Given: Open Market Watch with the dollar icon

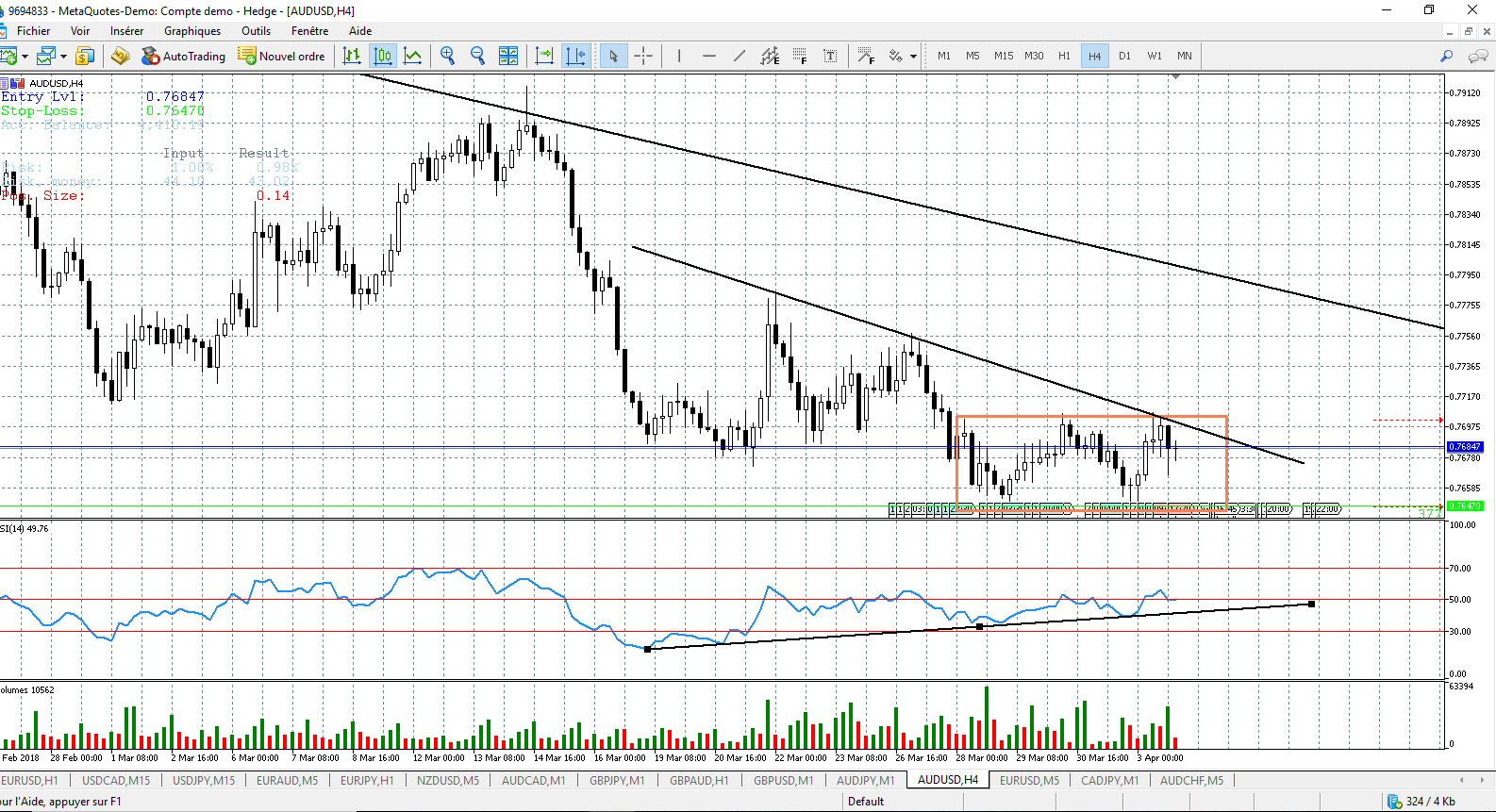Looking at the screenshot, I should coord(85,57).
